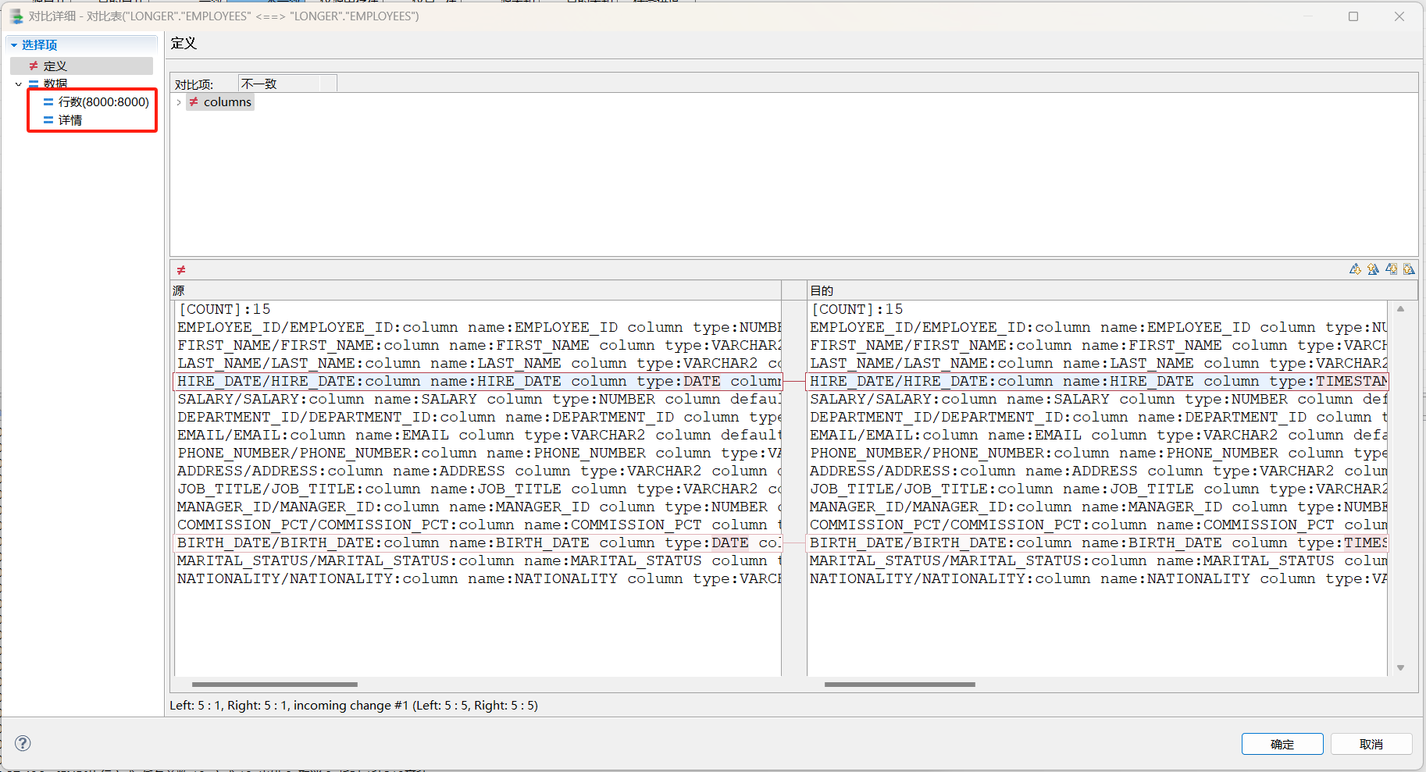Close the comparison dialog window
Screen dimensions: 1426x772
point(1399,16)
